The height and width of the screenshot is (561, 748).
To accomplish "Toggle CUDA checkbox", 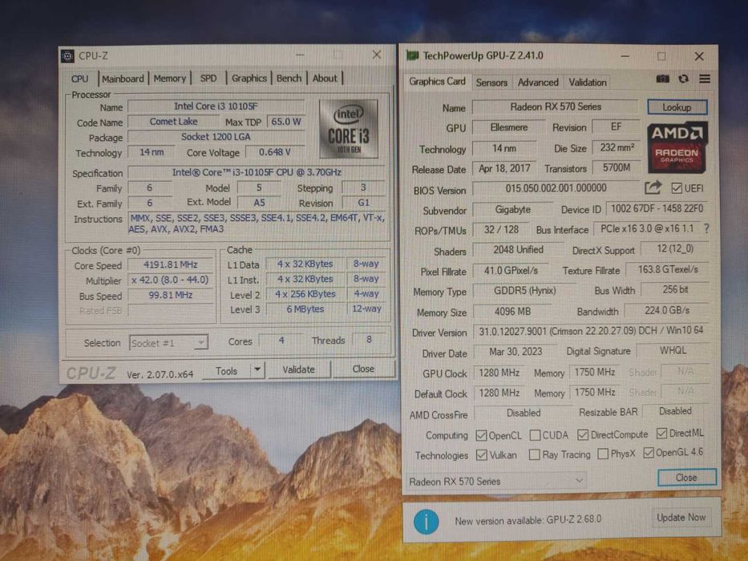I will (536, 434).
